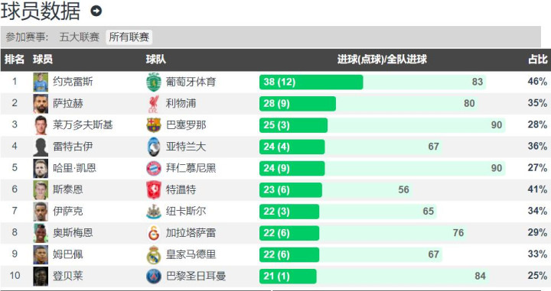Click the 占比 column header
The width and height of the screenshot is (551, 291).
point(538,60)
